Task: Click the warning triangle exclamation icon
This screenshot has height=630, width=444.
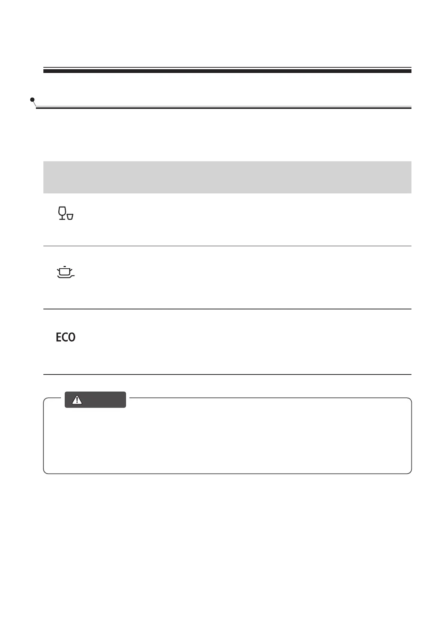Action: [77, 400]
